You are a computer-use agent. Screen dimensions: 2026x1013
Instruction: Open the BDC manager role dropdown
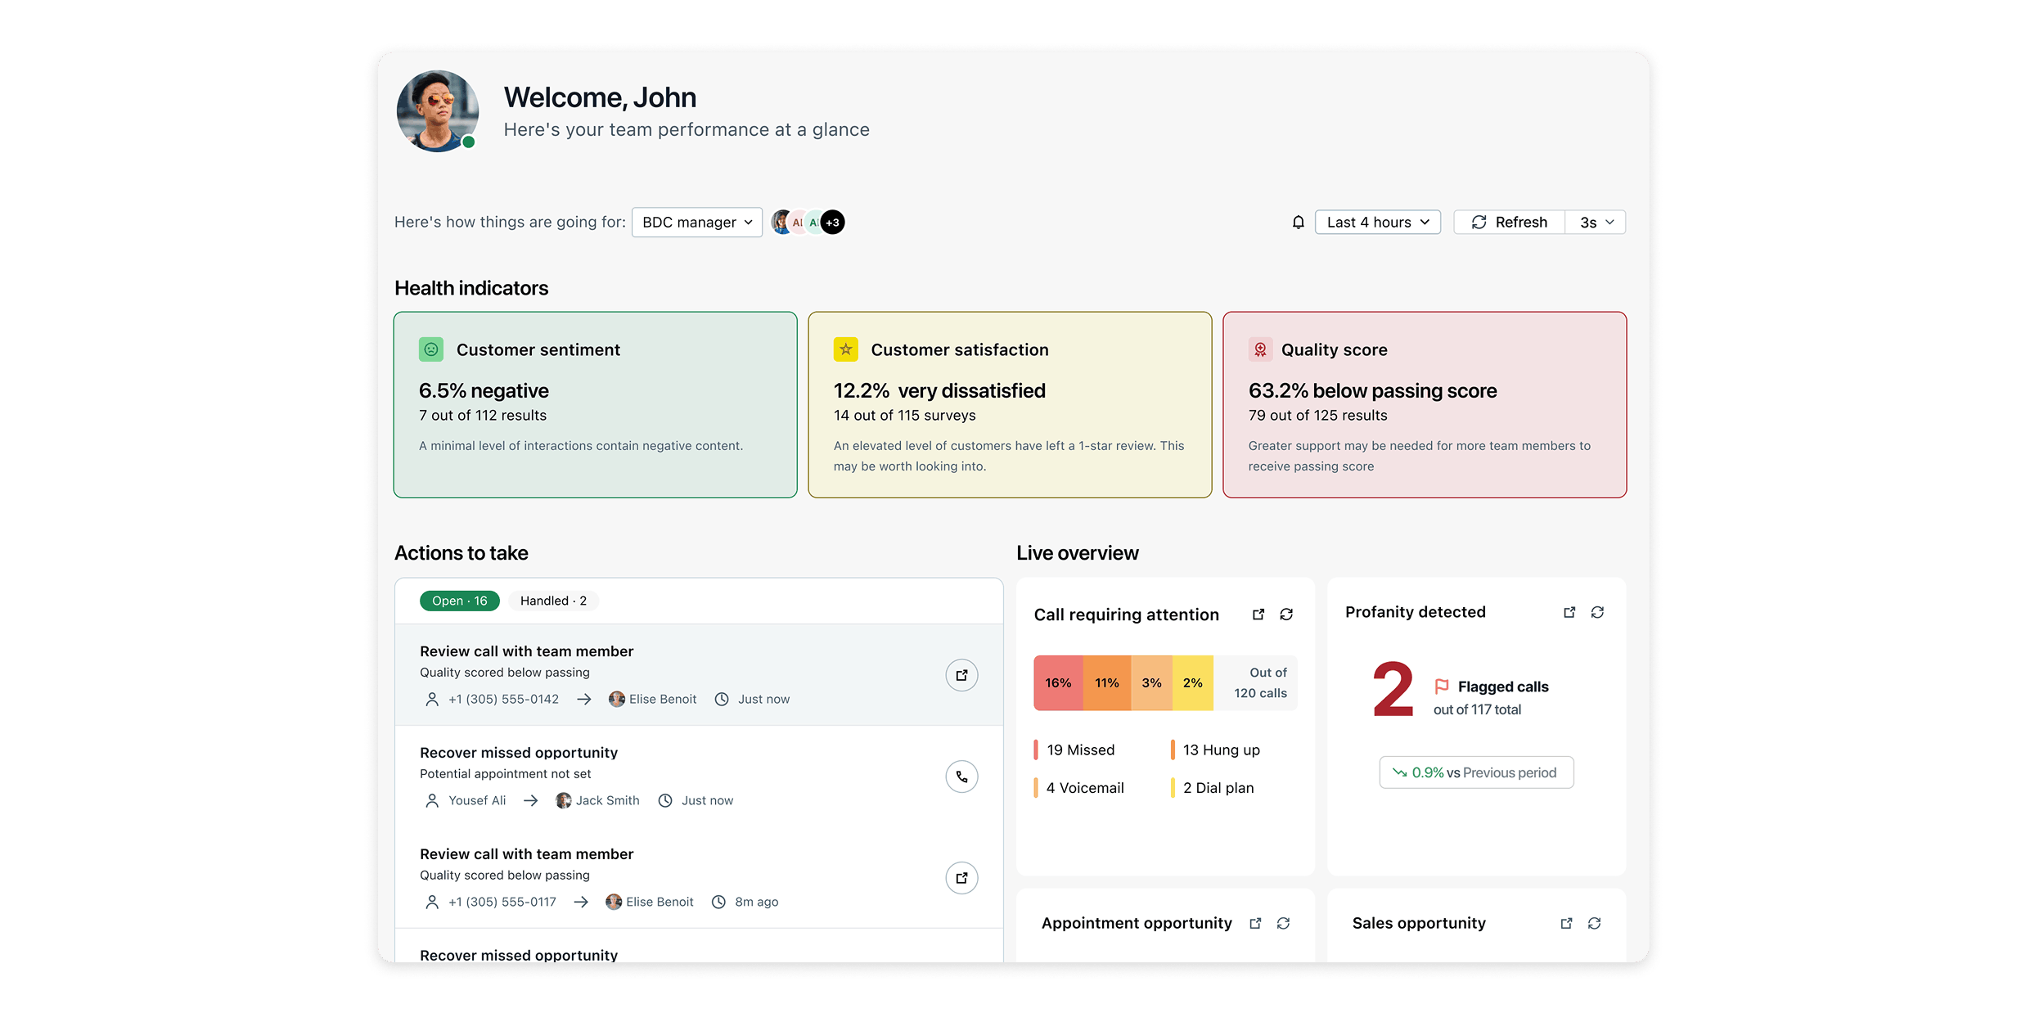pyautogui.click(x=697, y=223)
